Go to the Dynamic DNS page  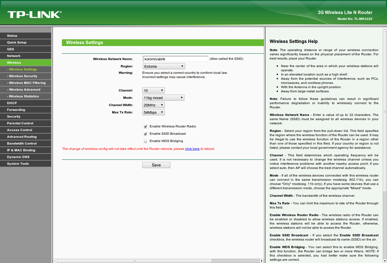pyautogui.click(x=26, y=157)
